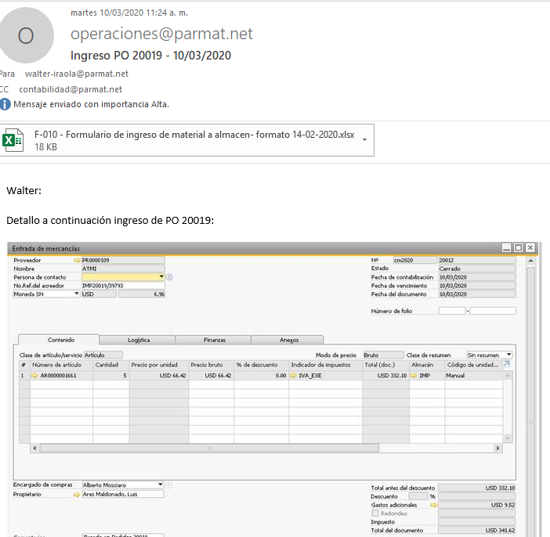Image resolution: width=550 pixels, height=537 pixels.
Task: Click the blue high-importance info icon
Action: pyautogui.click(x=5, y=103)
